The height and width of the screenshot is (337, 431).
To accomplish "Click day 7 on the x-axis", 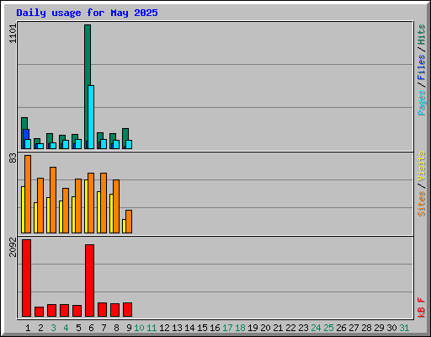I will click(104, 328).
